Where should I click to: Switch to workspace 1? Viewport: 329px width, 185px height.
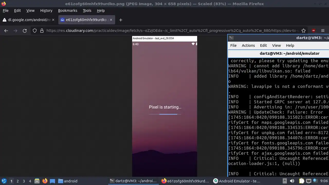[11, 181]
